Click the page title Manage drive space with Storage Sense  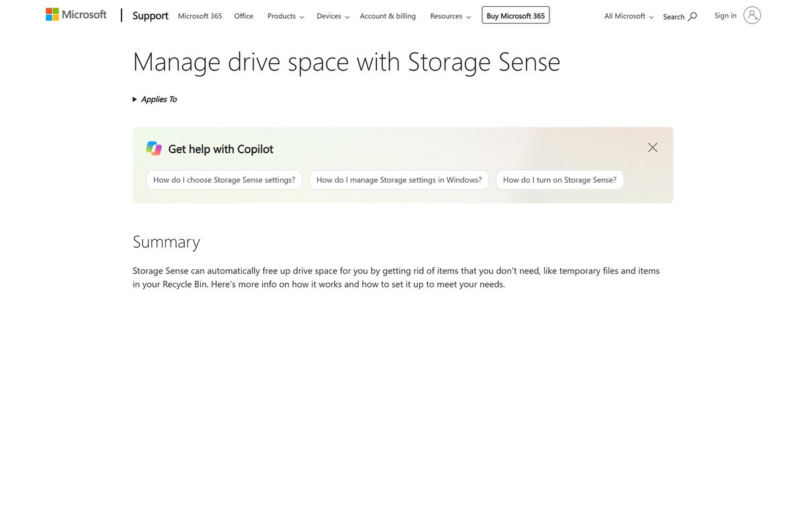point(347,62)
